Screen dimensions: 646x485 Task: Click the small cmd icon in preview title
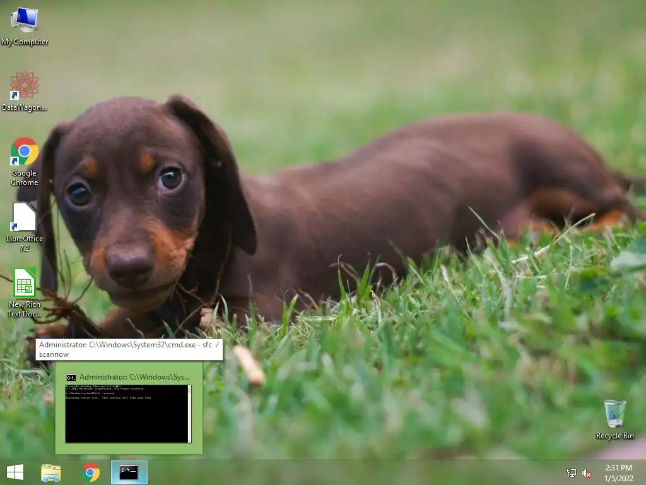[x=71, y=378]
